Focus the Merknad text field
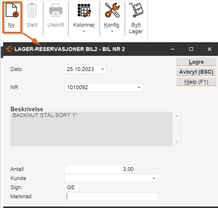 (x=111, y=197)
